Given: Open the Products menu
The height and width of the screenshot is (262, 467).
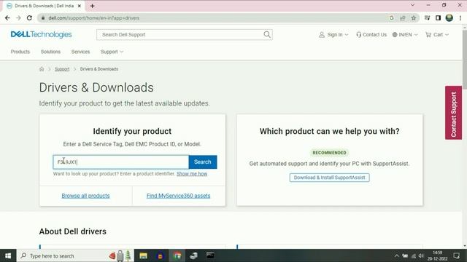Looking at the screenshot, I should [20, 52].
